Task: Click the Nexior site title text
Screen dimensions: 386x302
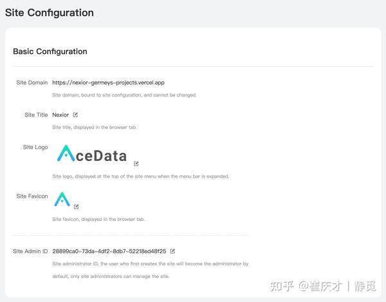Action: click(x=60, y=115)
